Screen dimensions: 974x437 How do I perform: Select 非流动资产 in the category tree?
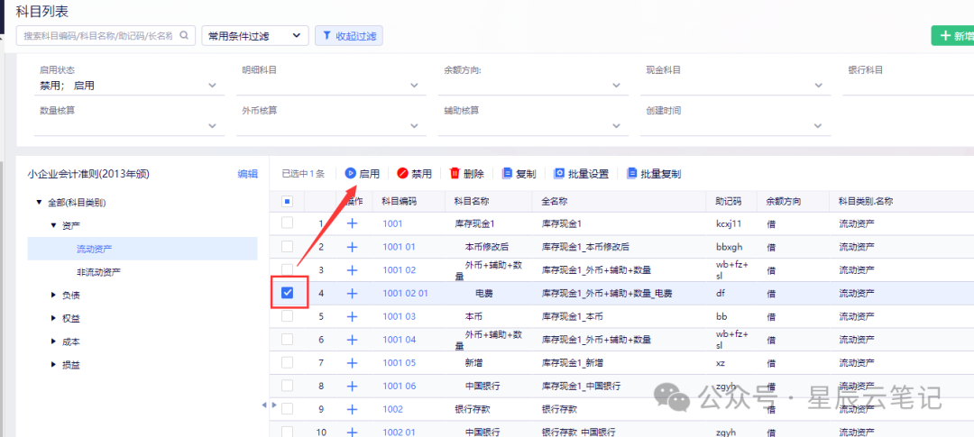(99, 272)
